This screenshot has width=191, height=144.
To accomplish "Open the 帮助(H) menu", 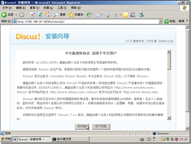I will pyautogui.click(x=76, y=8).
